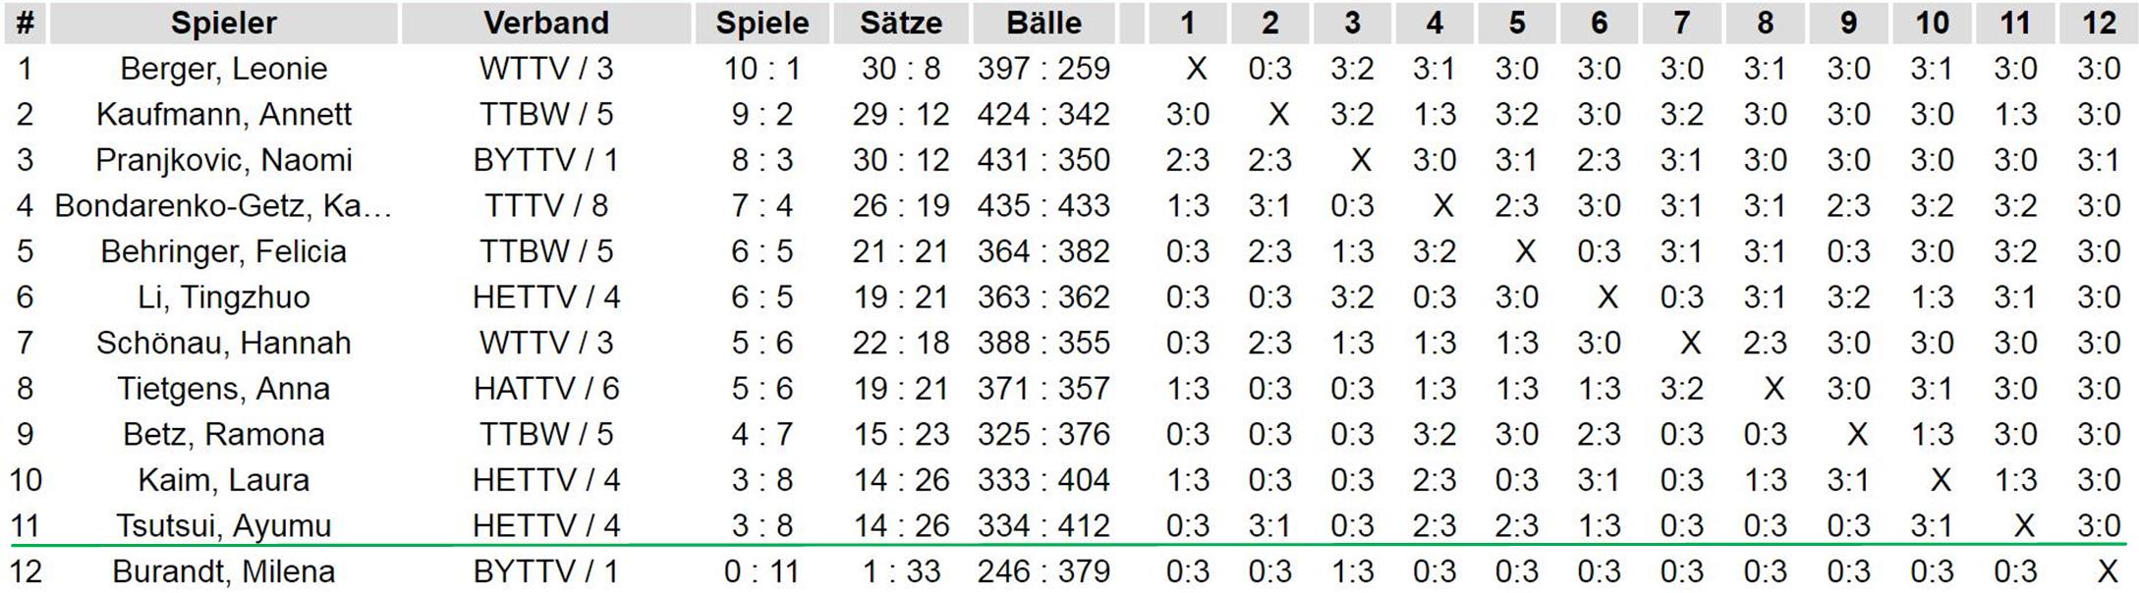Click the Bälle column header
Image resolution: width=2139 pixels, height=593 pixels.
point(1043,24)
